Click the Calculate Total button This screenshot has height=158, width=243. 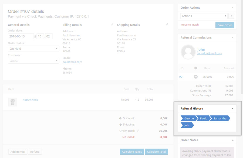pyautogui.click(x=156, y=152)
